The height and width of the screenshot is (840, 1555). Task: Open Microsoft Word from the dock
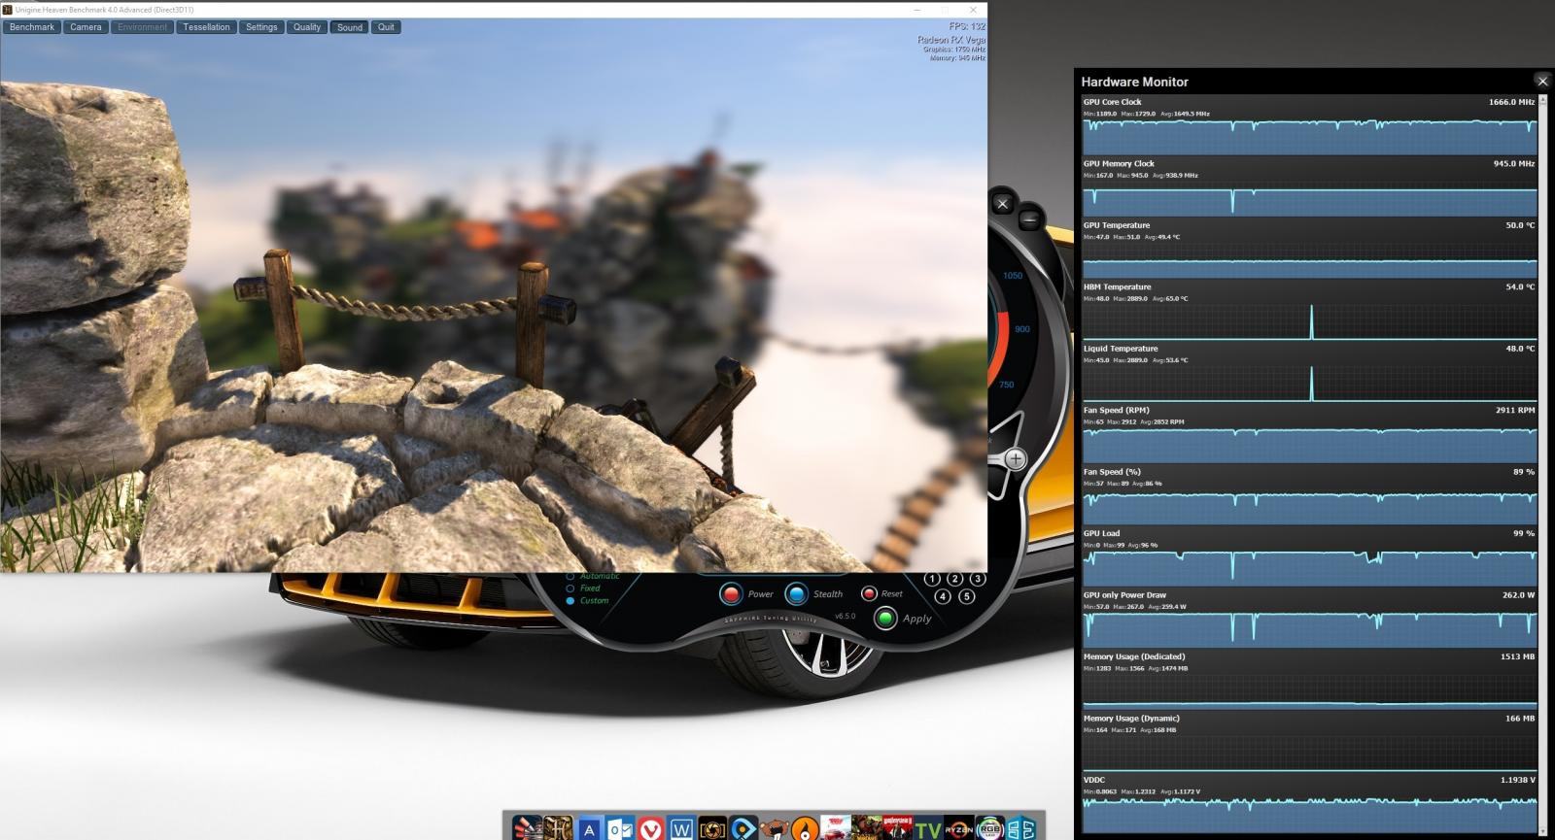681,828
